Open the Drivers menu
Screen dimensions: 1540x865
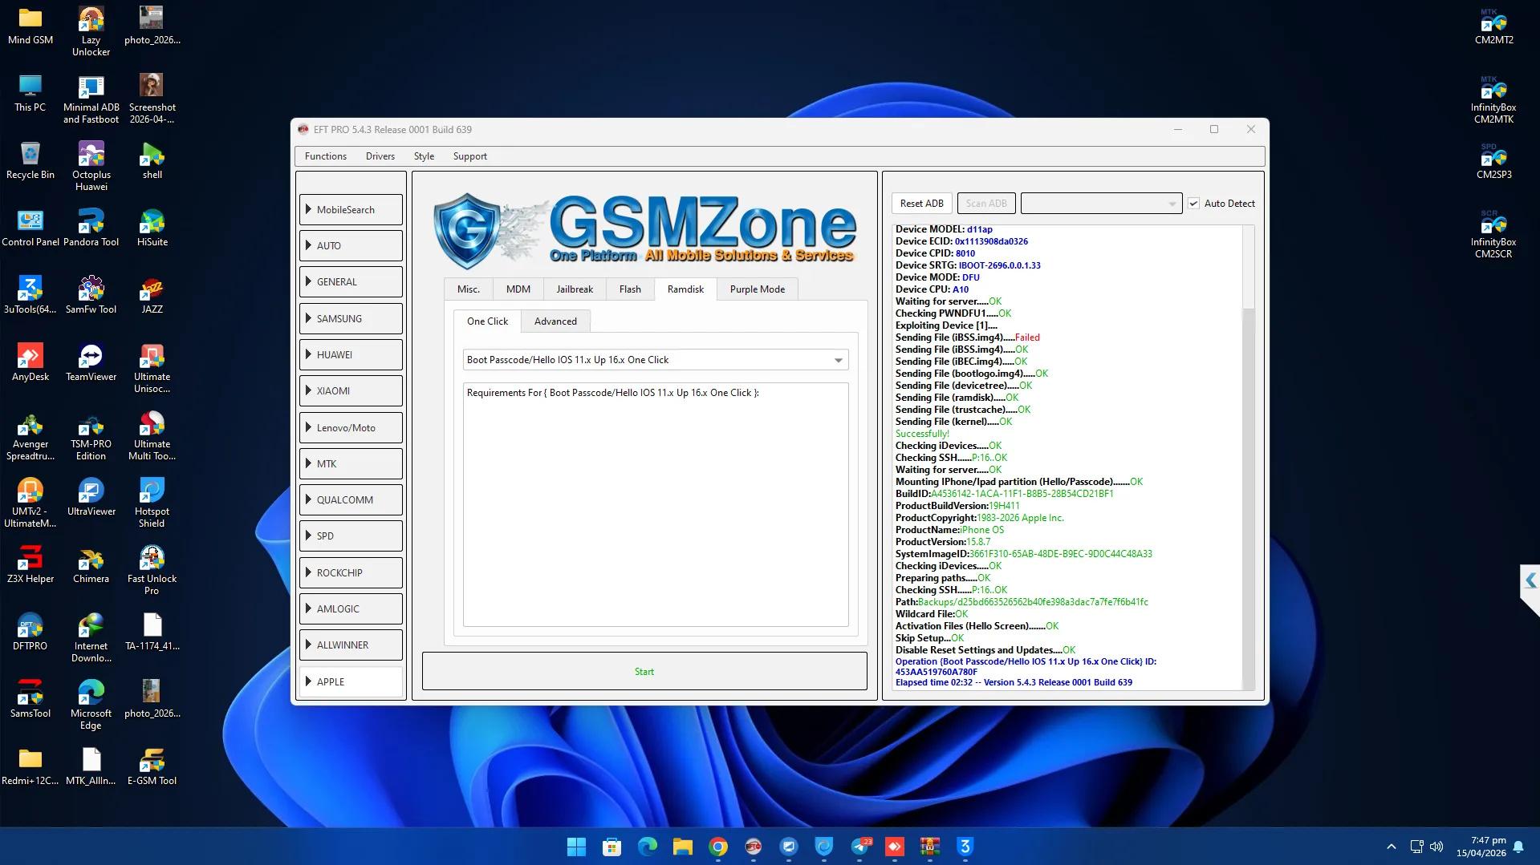tap(380, 156)
